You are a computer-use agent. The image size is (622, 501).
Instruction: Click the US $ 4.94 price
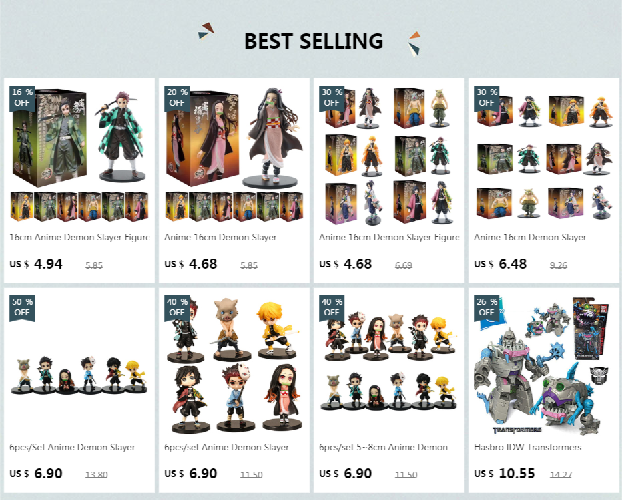pyautogui.click(x=35, y=264)
